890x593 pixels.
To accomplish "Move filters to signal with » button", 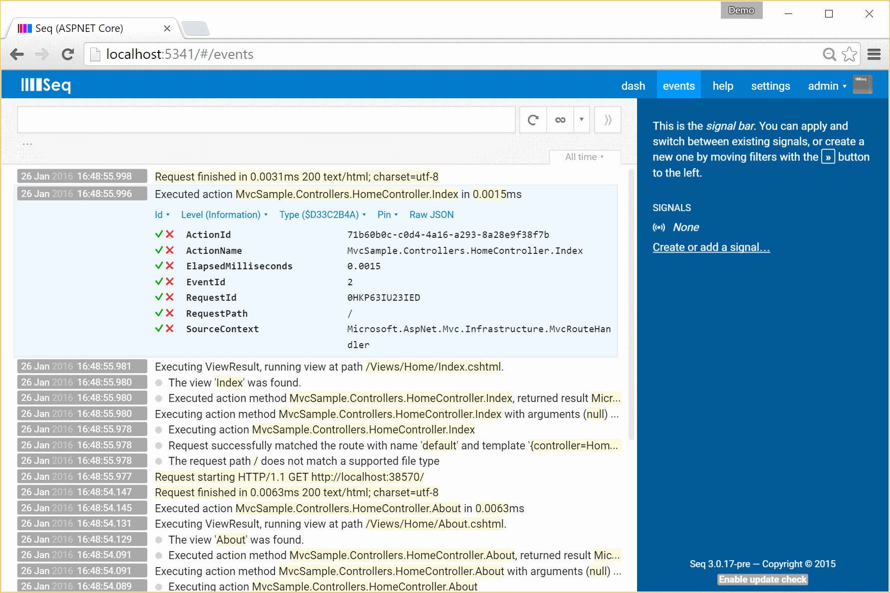I will (608, 120).
